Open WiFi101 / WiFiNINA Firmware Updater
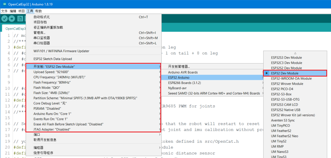Image resolution: width=331 pixels, height=158 pixels. [x=93, y=51]
